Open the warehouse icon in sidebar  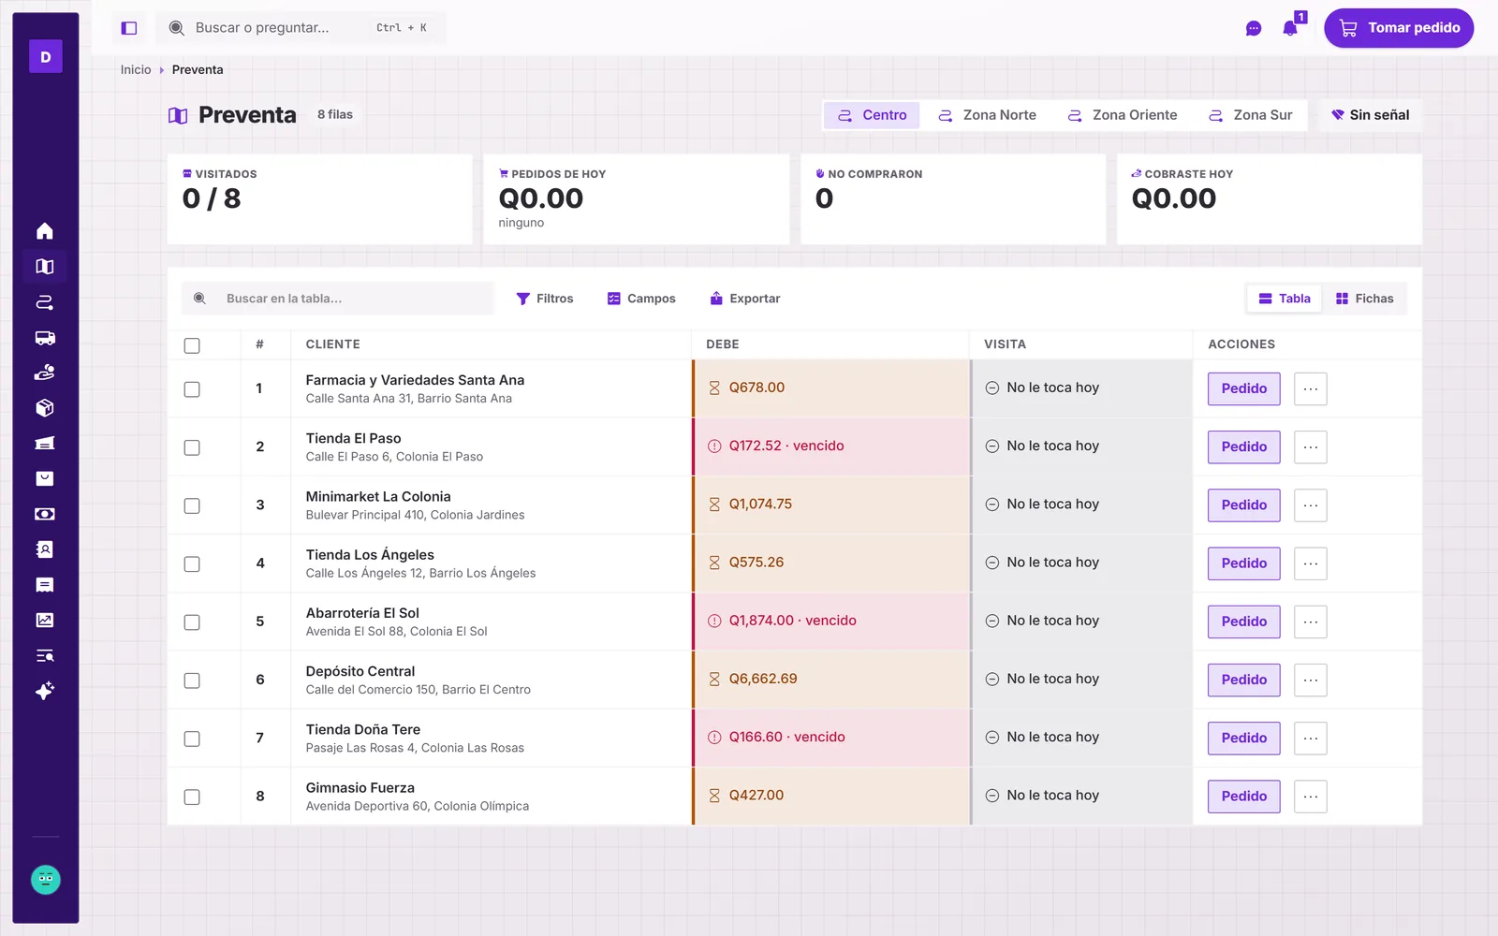click(45, 444)
